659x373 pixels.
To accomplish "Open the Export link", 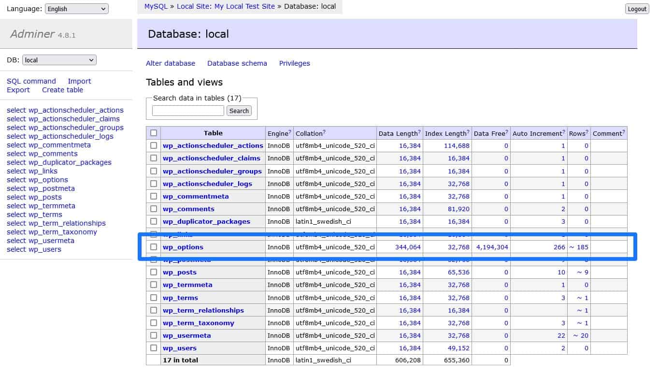I will [x=18, y=90].
